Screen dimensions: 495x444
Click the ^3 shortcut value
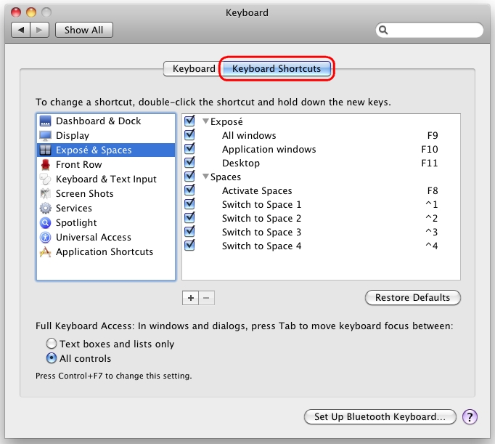tap(432, 233)
